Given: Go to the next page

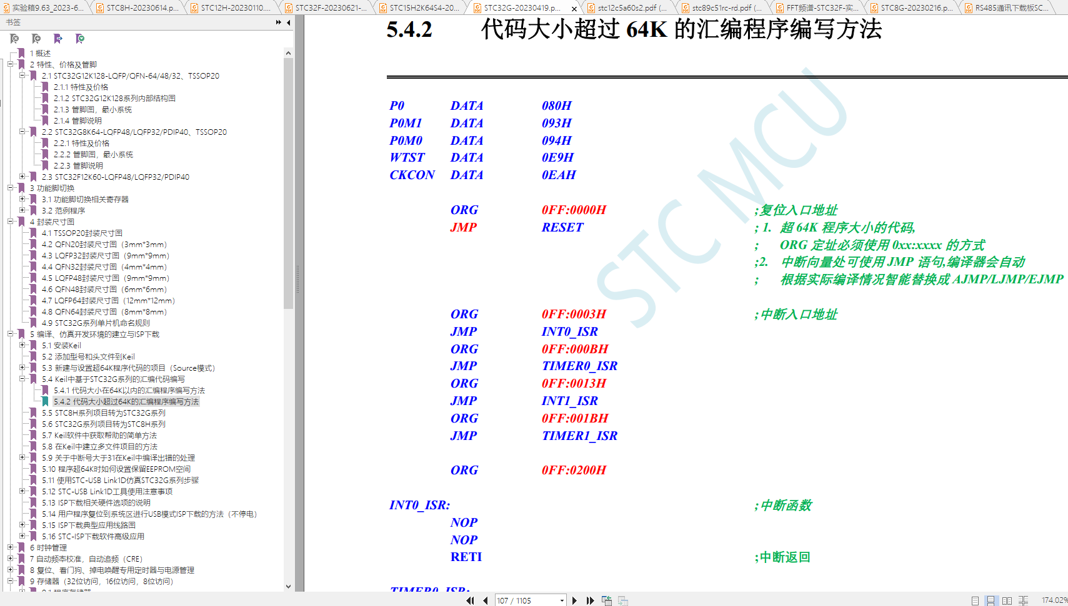Looking at the screenshot, I should (574, 600).
